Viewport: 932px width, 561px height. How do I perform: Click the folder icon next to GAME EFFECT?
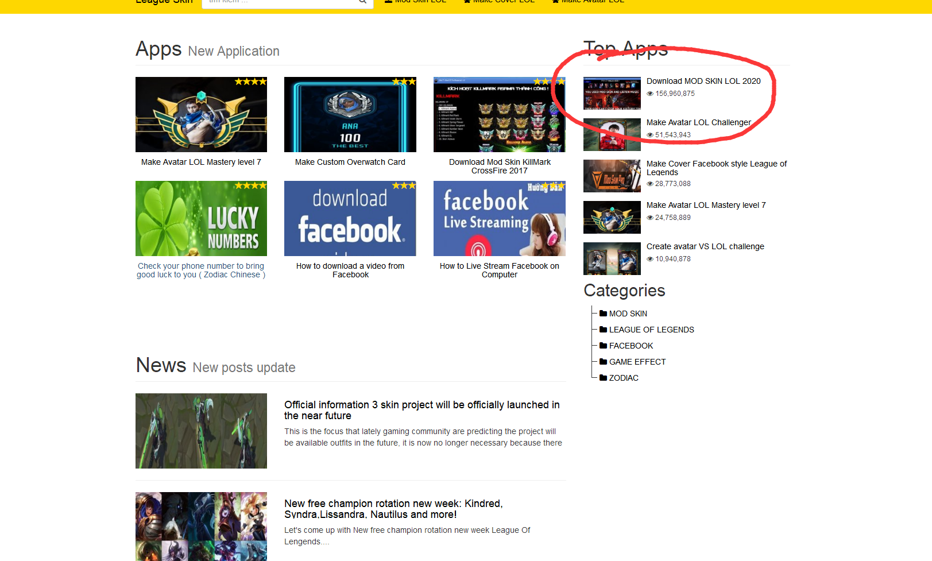click(x=603, y=362)
